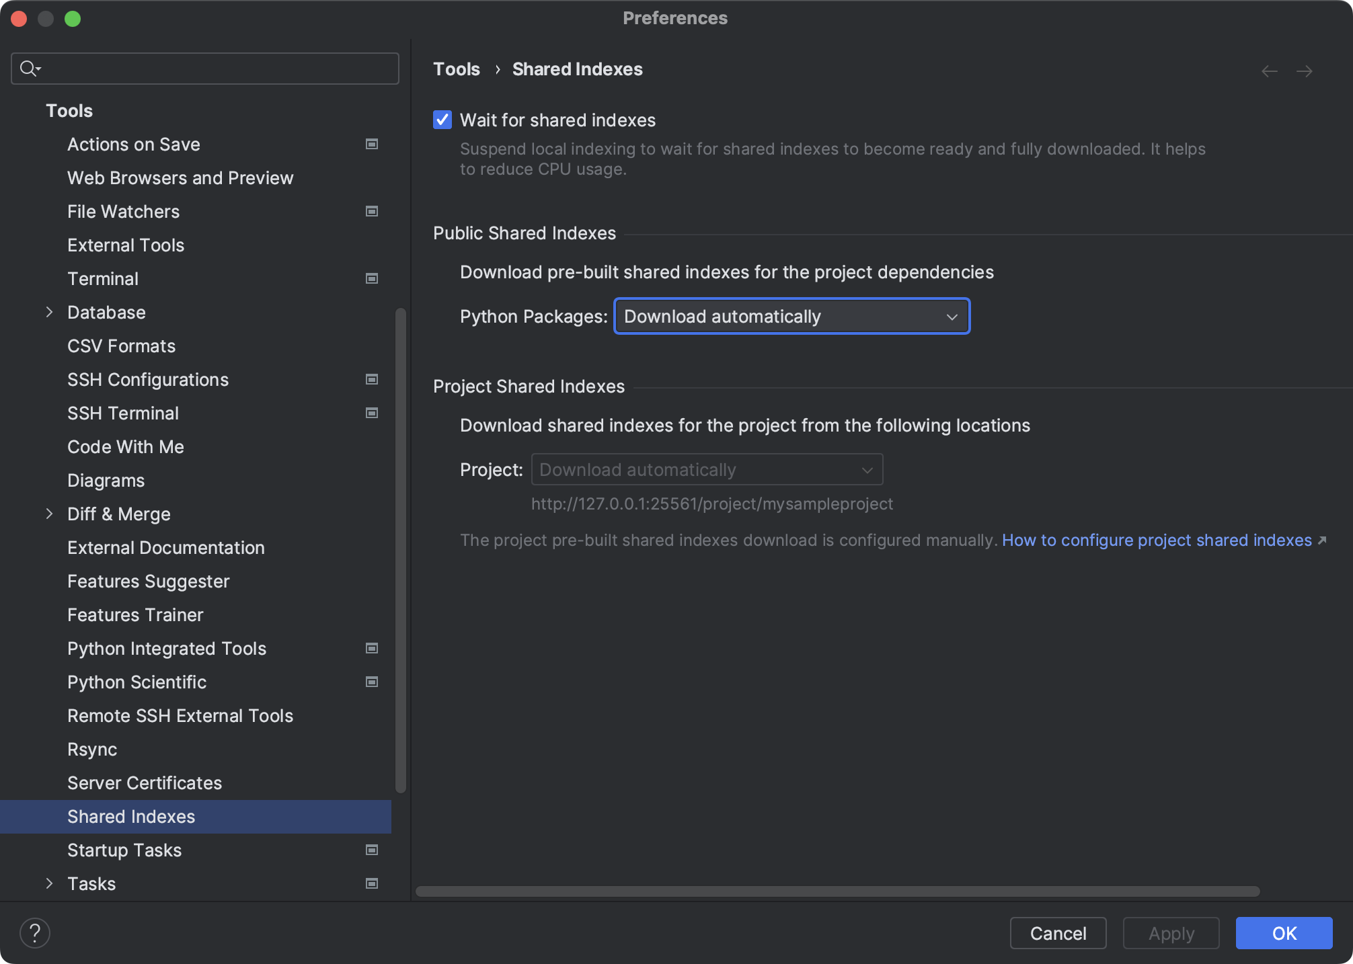Select External Tools menu item
The image size is (1353, 964).
pyautogui.click(x=125, y=244)
